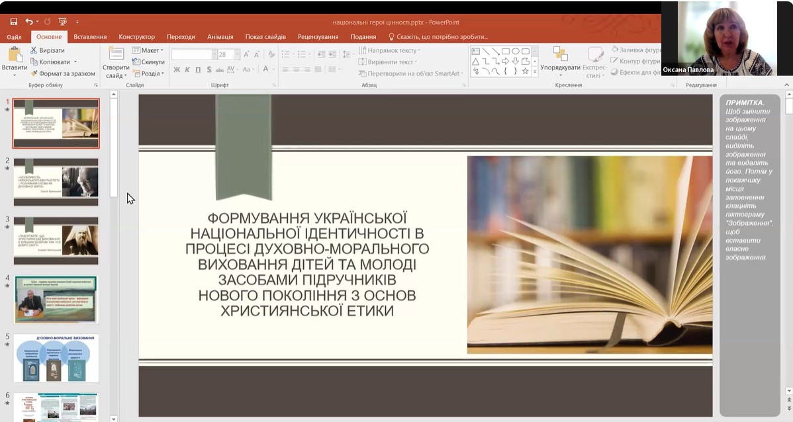Image resolution: width=793 pixels, height=422 pixels.
Task: Start slideshow from beginning in quick access toolbar
Action: (x=63, y=22)
